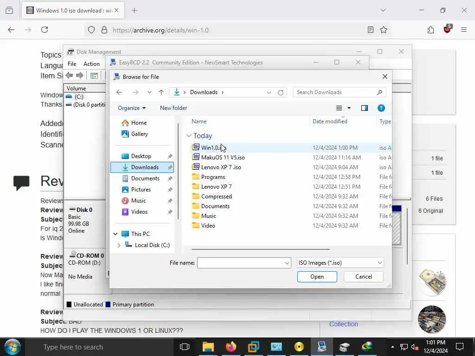Open the Collection link on page
This screenshot has height=356, width=475.
pos(344,324)
